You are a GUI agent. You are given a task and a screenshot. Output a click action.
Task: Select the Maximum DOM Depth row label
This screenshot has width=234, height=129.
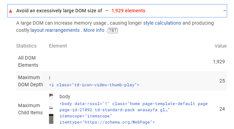(x=30, y=81)
